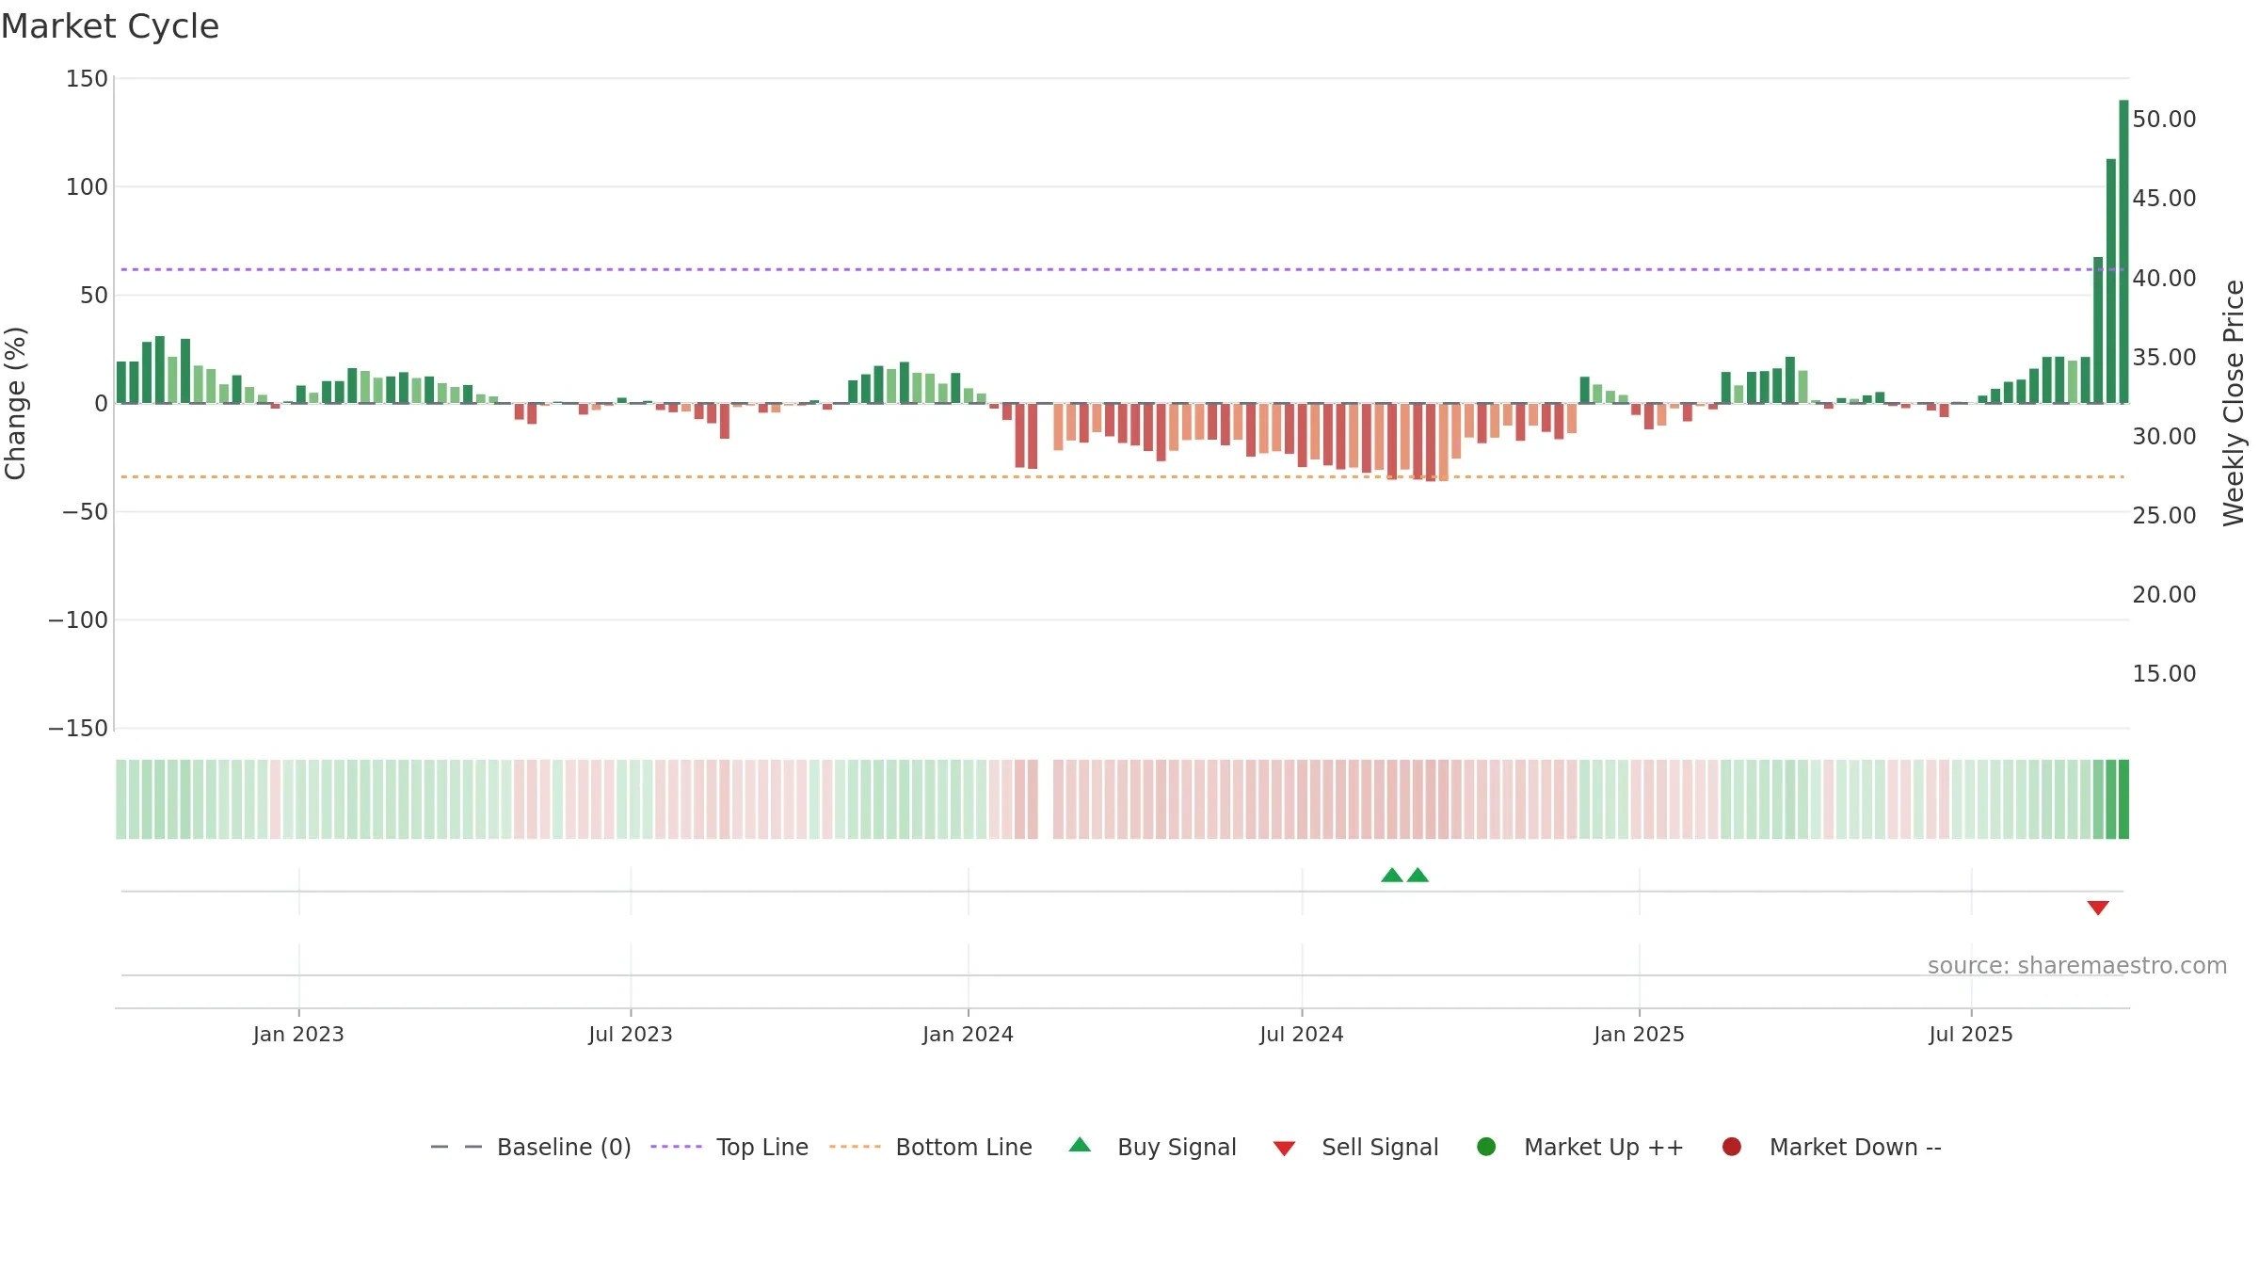Select the red sell signal marker near chart end

click(2098, 908)
